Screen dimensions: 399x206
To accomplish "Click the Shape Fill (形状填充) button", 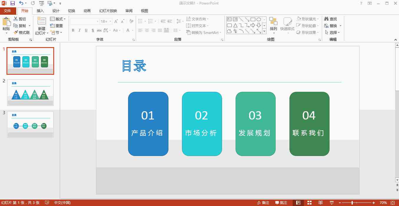I will [x=308, y=19].
